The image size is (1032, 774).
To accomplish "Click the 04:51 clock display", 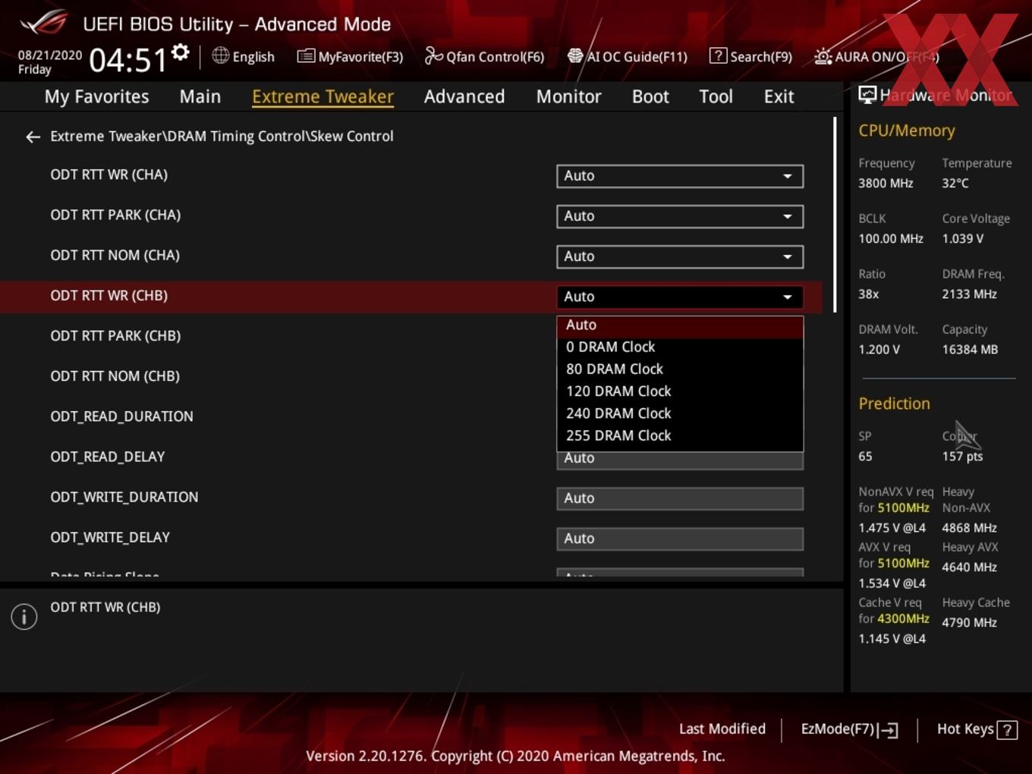I will (128, 60).
